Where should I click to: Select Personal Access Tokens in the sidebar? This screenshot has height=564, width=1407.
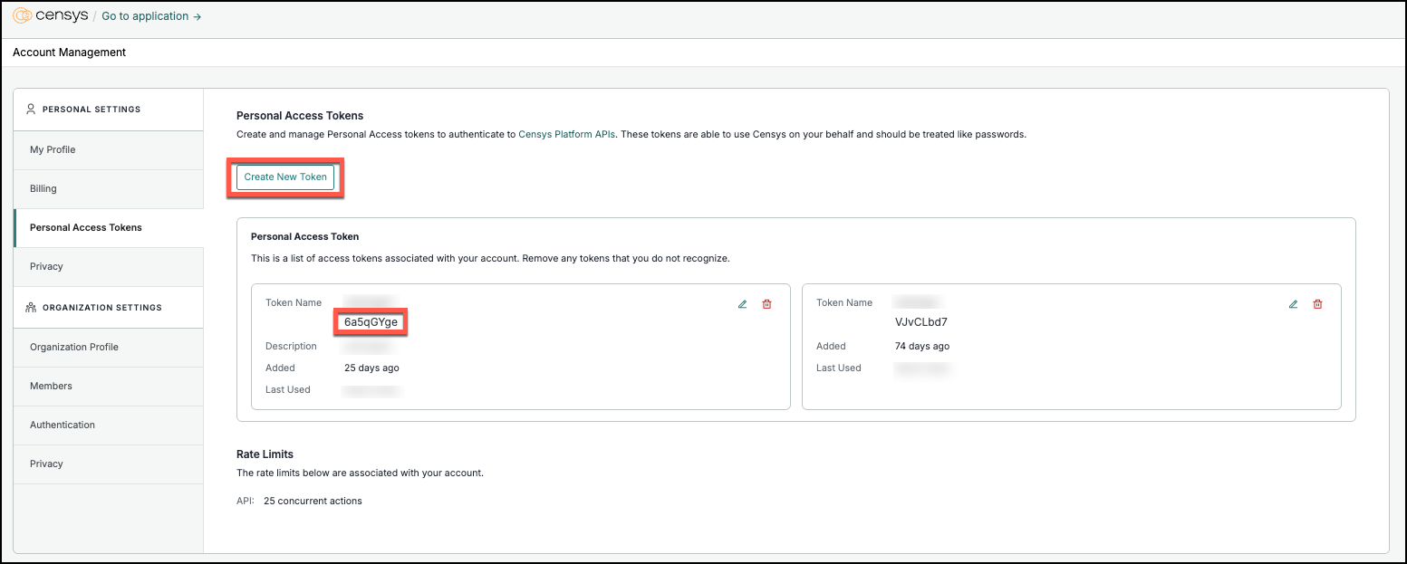point(109,227)
